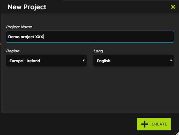Click the dark header bar beside the title

pos(108,7)
